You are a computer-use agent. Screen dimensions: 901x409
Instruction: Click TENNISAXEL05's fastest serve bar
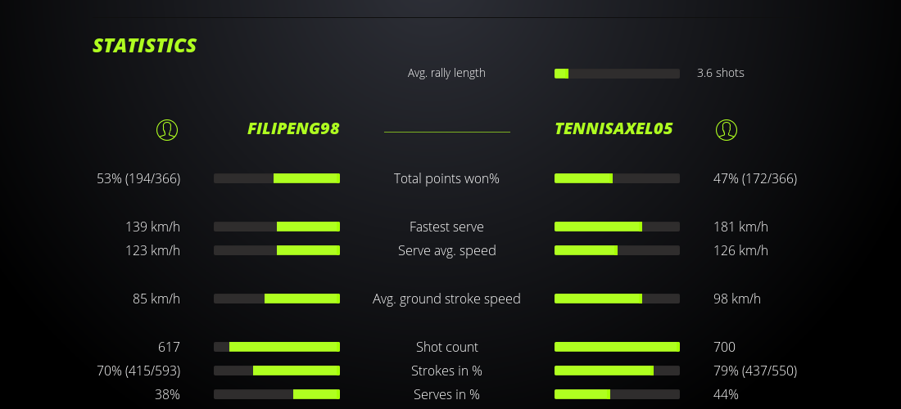(x=617, y=227)
